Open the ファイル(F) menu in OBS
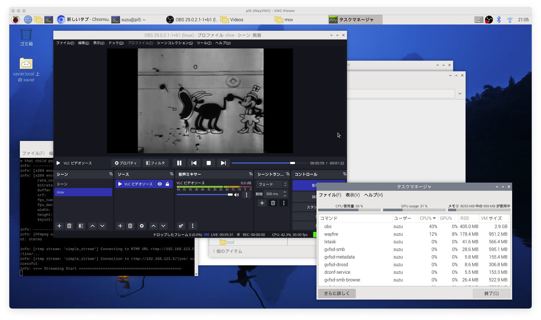The width and height of the screenshot is (541, 320). click(x=65, y=43)
